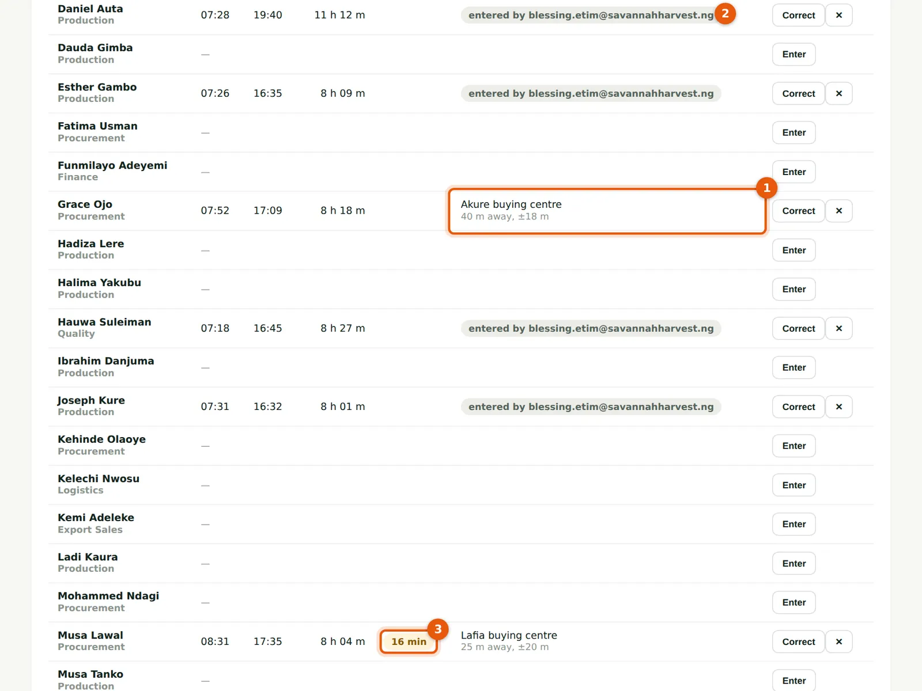The width and height of the screenshot is (922, 691).
Task: Click Joseph Kure's 8 h 01 m total
Action: point(343,407)
